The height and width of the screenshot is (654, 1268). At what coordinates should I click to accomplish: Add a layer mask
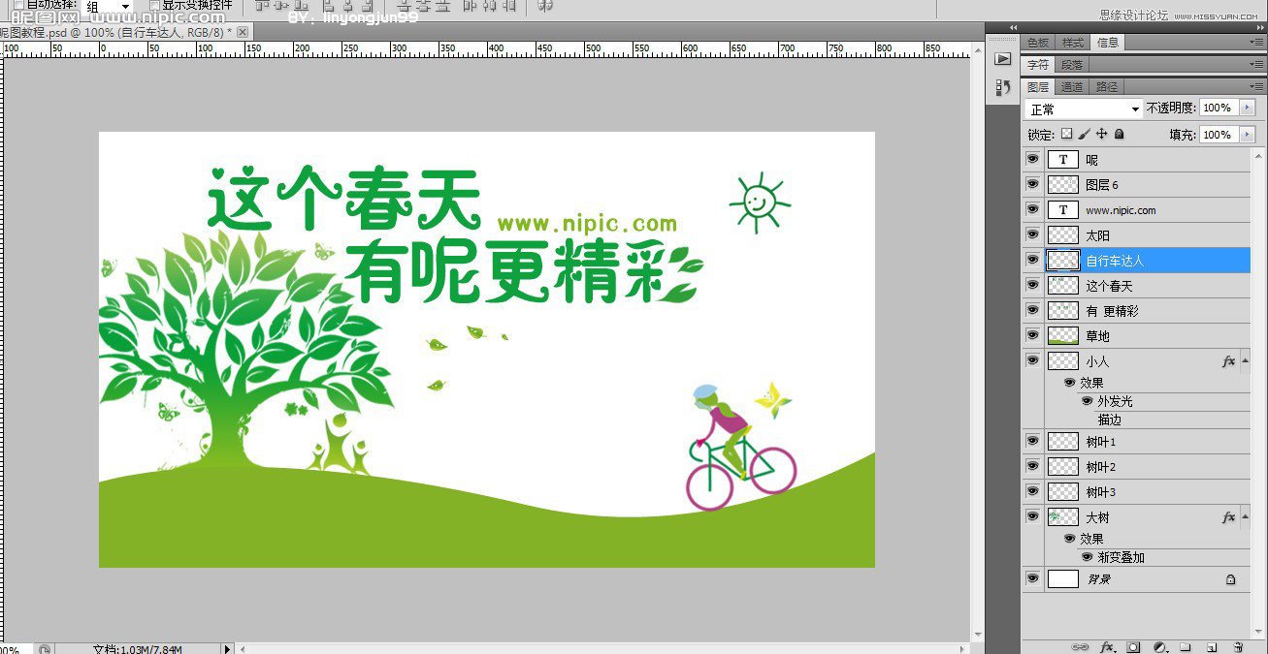click(x=1133, y=646)
